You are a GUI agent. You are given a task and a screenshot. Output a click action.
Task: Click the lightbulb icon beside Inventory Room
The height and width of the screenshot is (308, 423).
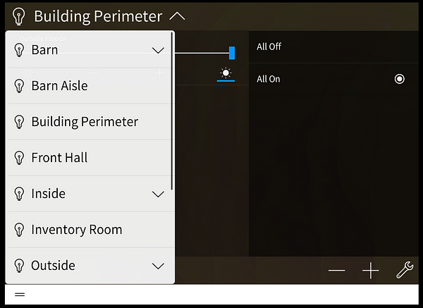(x=19, y=230)
